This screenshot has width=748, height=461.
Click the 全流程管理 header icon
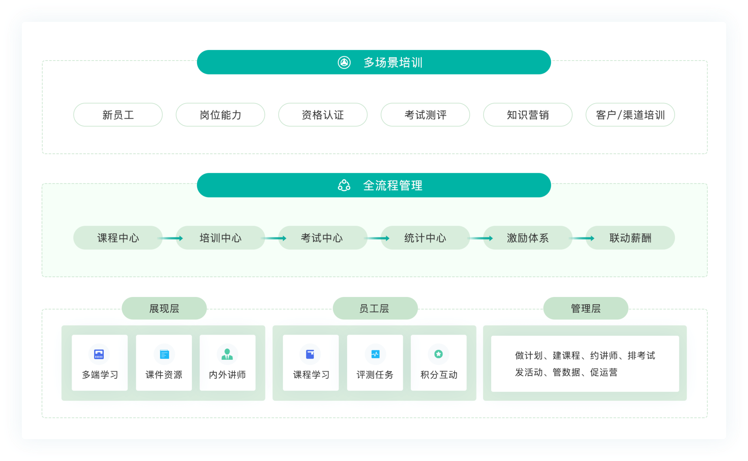click(x=344, y=185)
